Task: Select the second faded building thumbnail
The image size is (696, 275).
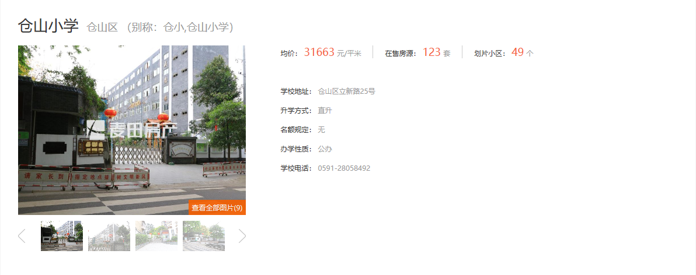Action: tap(109, 236)
